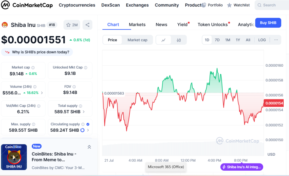Screen dimensions: 289x176
Task: Click the Buy SHIB button
Action: coord(268,23)
